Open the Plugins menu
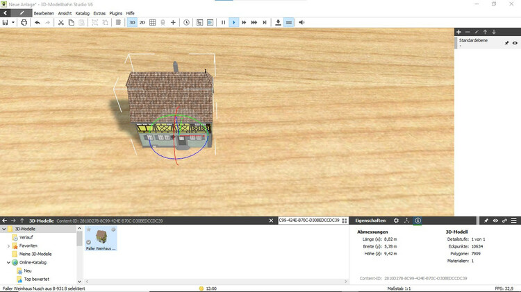This screenshot has width=521, height=292. pos(116,13)
